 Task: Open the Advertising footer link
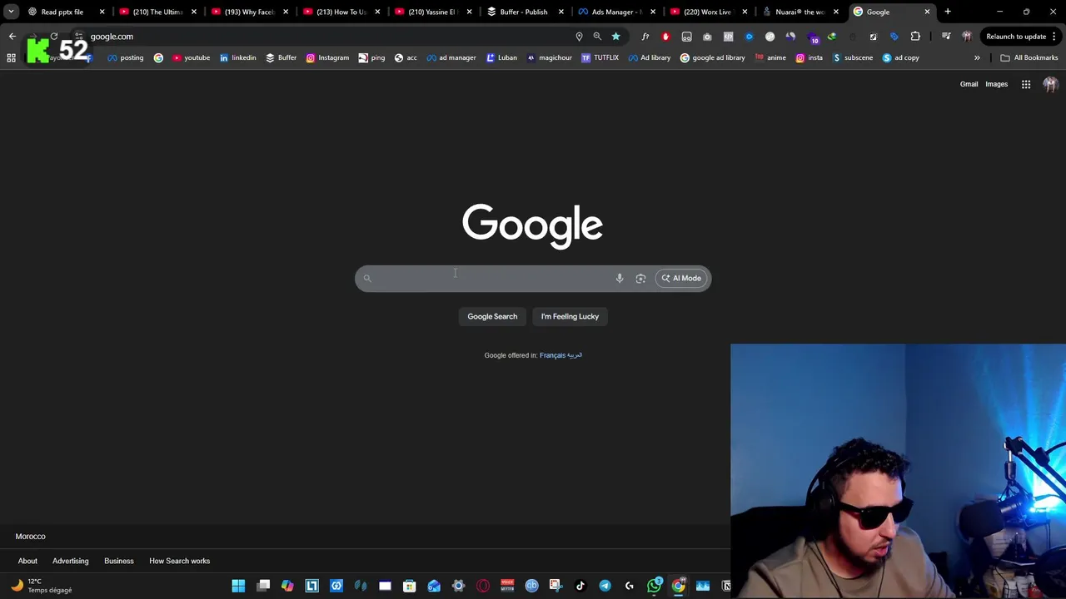(x=70, y=561)
